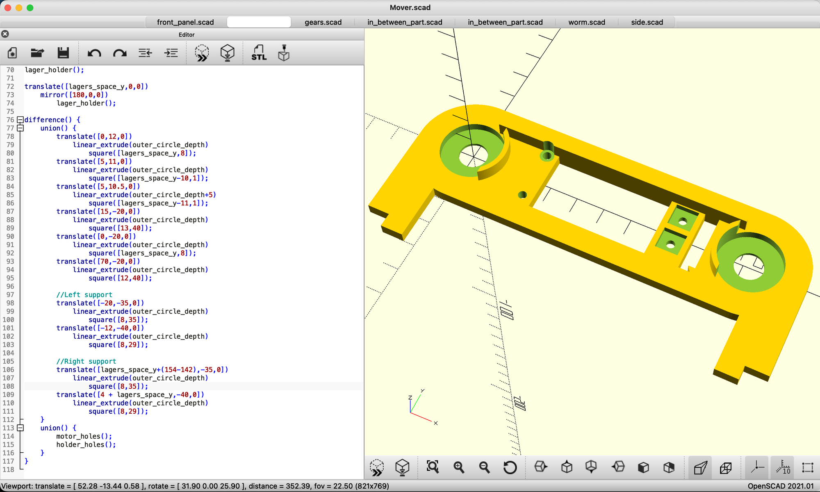Viewport: 820px width, 492px height.
Task: Close the Editor panel with the X button
Action: 5,34
